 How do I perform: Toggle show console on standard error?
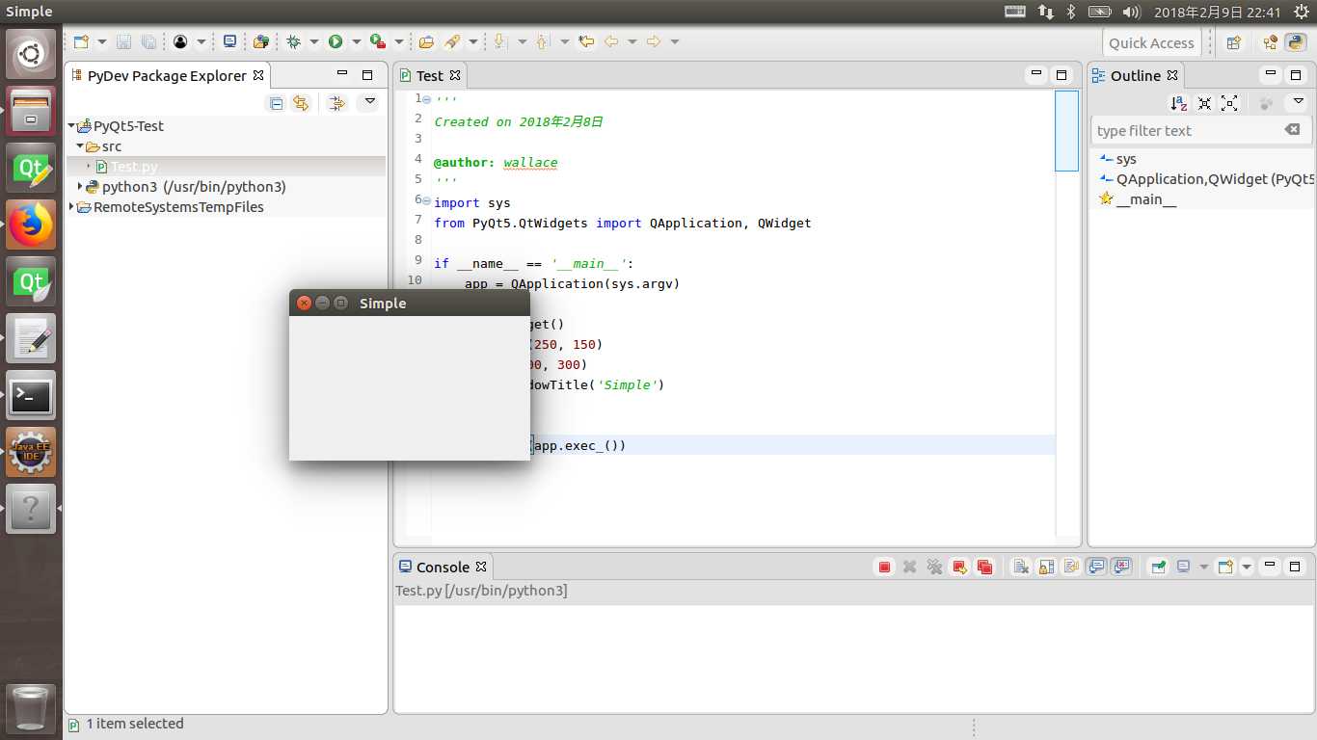(1121, 567)
